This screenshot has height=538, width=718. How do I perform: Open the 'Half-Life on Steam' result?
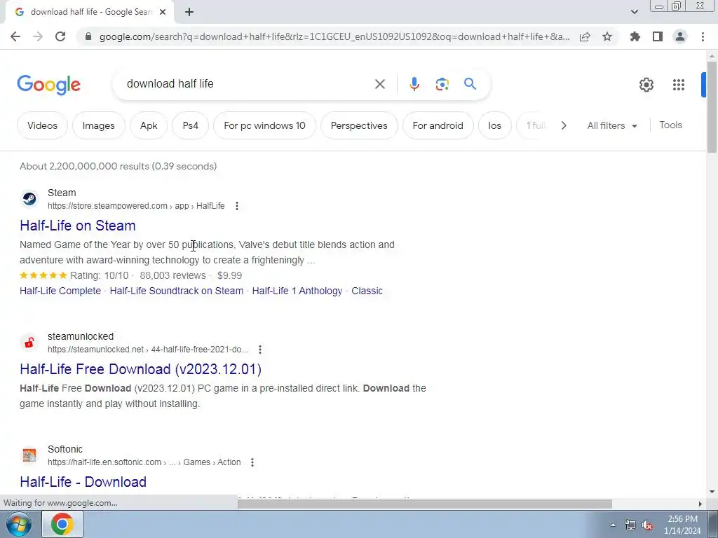78,226
